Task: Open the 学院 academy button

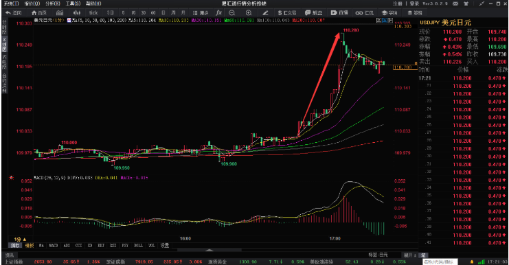Action: (x=389, y=12)
